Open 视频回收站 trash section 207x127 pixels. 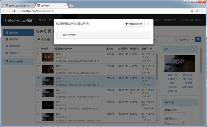18,46
